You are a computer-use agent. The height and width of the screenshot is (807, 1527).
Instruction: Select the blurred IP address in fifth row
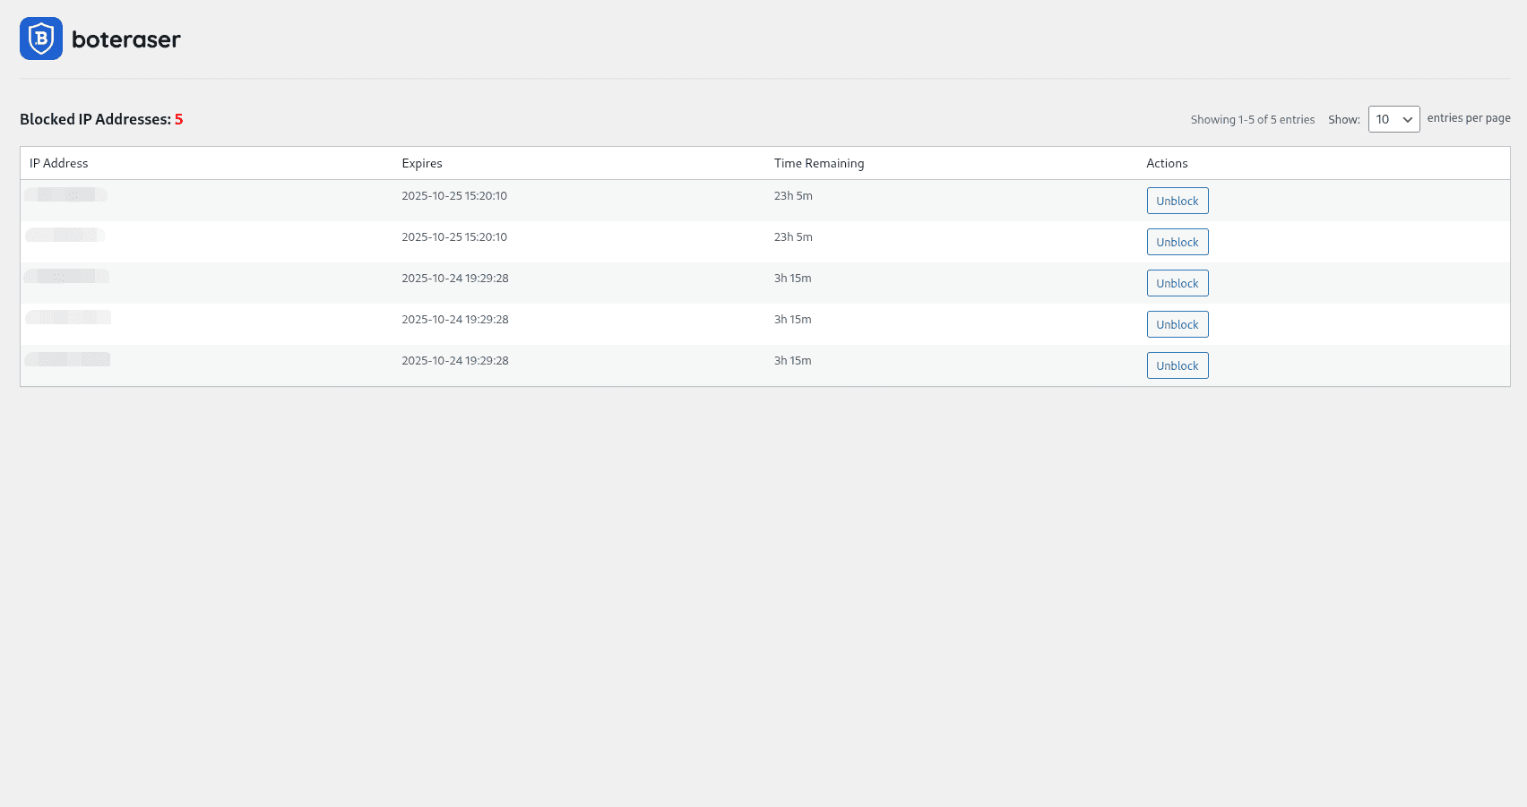coord(68,359)
